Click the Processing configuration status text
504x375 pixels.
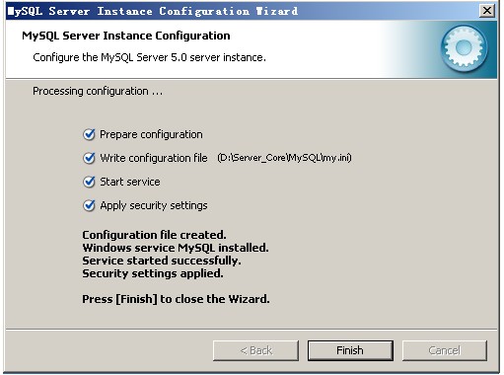pyautogui.click(x=98, y=91)
